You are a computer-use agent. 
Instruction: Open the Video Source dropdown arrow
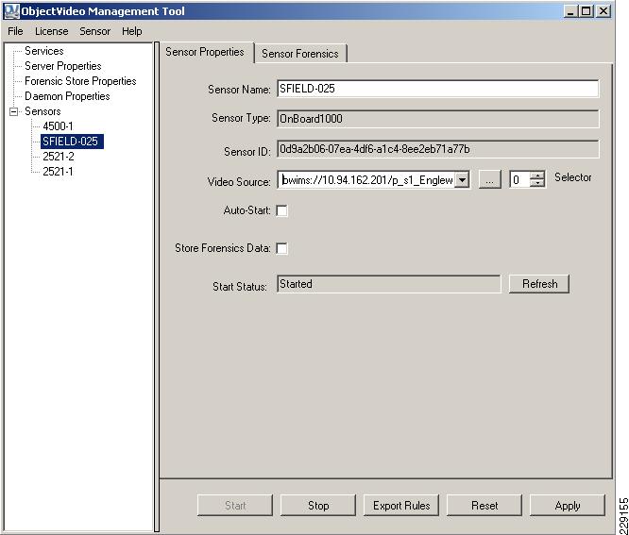463,180
